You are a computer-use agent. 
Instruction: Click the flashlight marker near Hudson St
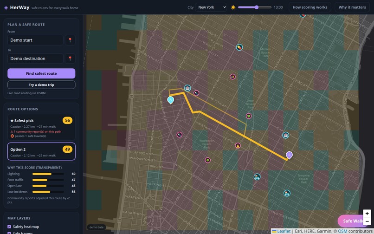tap(180, 135)
